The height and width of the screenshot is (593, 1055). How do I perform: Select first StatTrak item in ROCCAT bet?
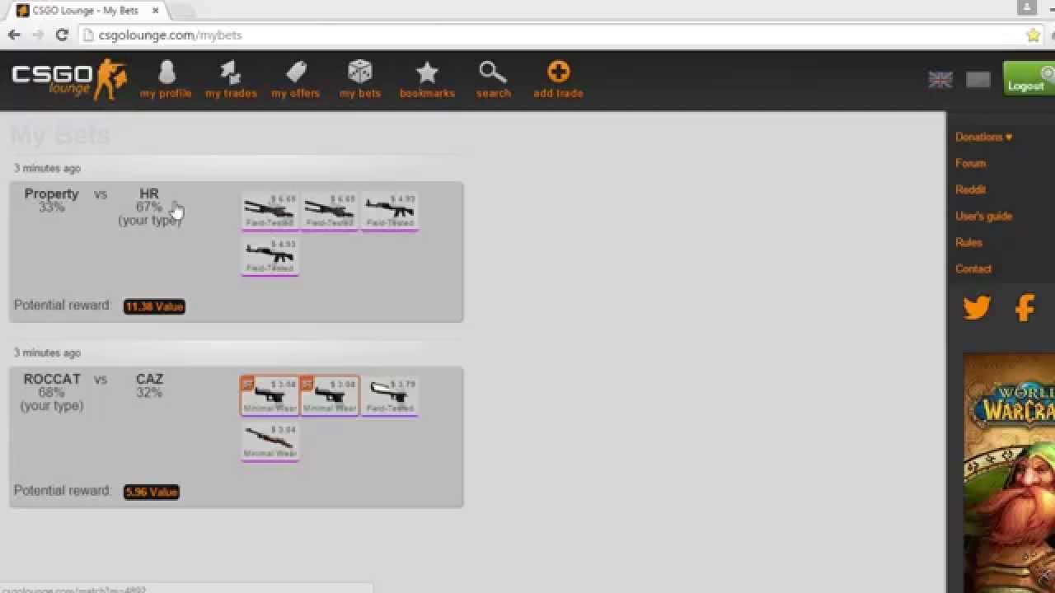(x=270, y=396)
